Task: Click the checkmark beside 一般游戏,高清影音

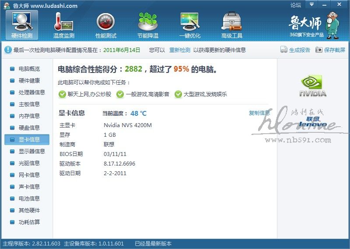Action: point(120,94)
